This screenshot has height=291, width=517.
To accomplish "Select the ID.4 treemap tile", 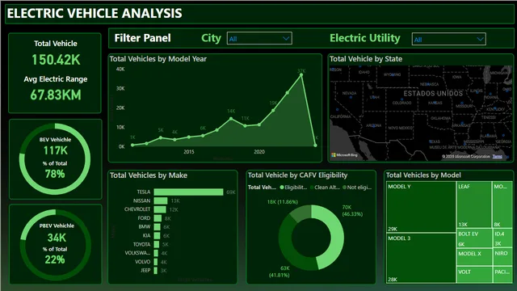I will coord(502,238).
